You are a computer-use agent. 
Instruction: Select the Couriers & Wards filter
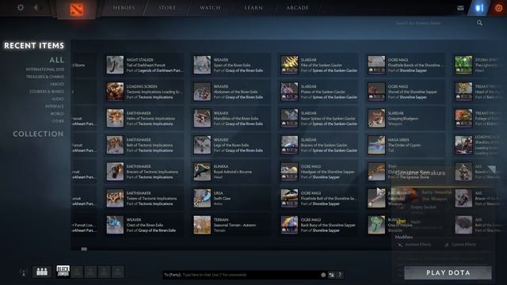coord(47,92)
